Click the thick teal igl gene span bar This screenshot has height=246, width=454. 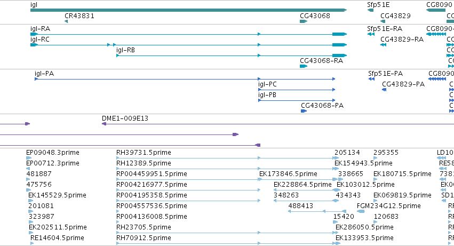pyautogui.click(x=188, y=11)
